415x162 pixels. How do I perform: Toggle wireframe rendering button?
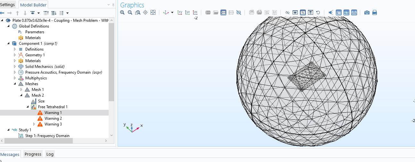[x=346, y=12]
